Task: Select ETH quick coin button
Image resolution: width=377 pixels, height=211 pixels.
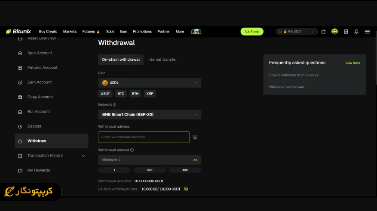Action: pyautogui.click(x=135, y=94)
